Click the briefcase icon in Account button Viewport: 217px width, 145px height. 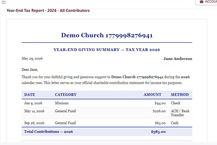[202, 2]
